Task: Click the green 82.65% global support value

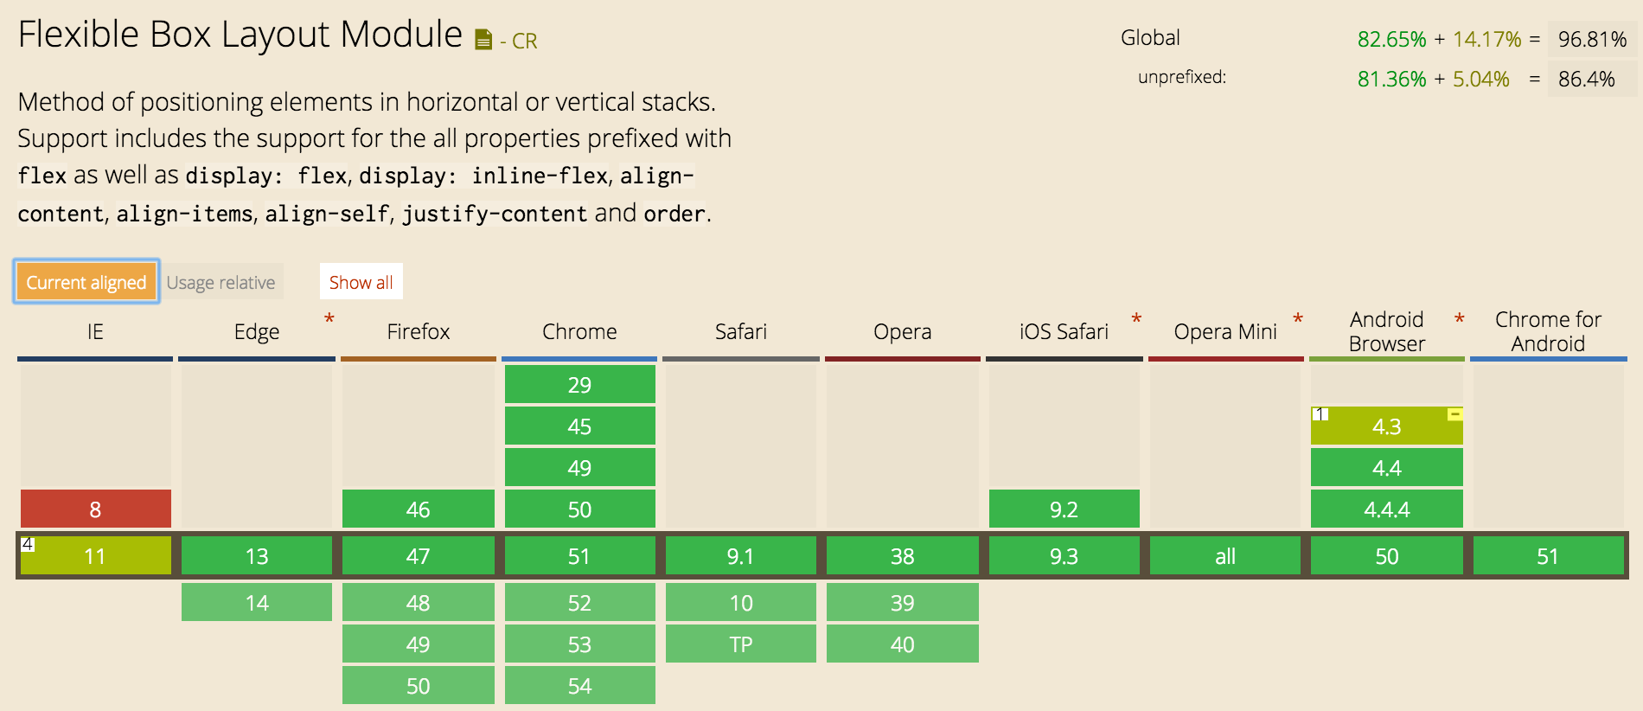Action: pyautogui.click(x=1392, y=38)
